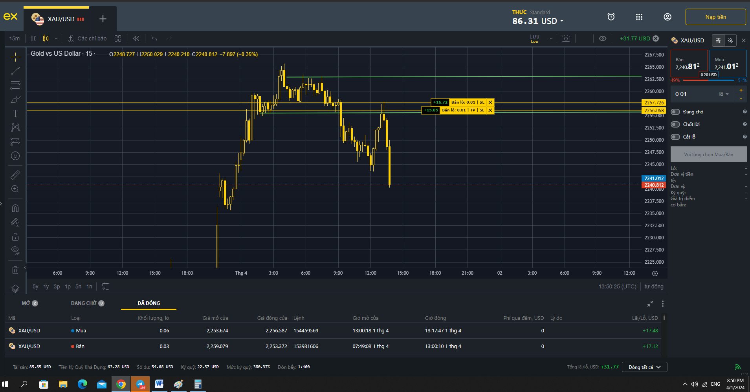
Task: Open the chart patterns tool
Action: [15, 128]
